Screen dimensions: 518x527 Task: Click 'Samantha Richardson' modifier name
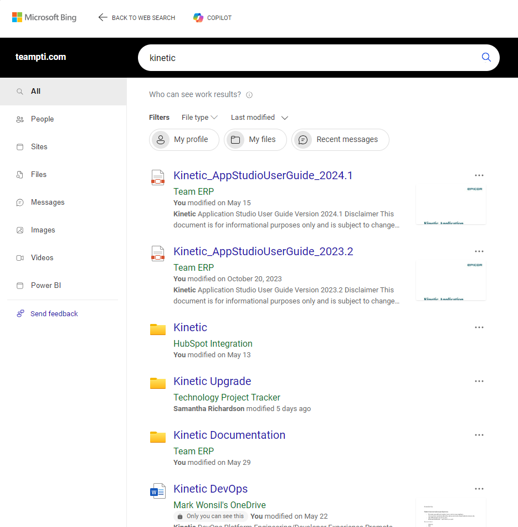pyautogui.click(x=209, y=409)
